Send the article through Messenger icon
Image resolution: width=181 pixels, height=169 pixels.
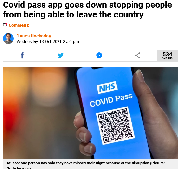click(x=99, y=55)
